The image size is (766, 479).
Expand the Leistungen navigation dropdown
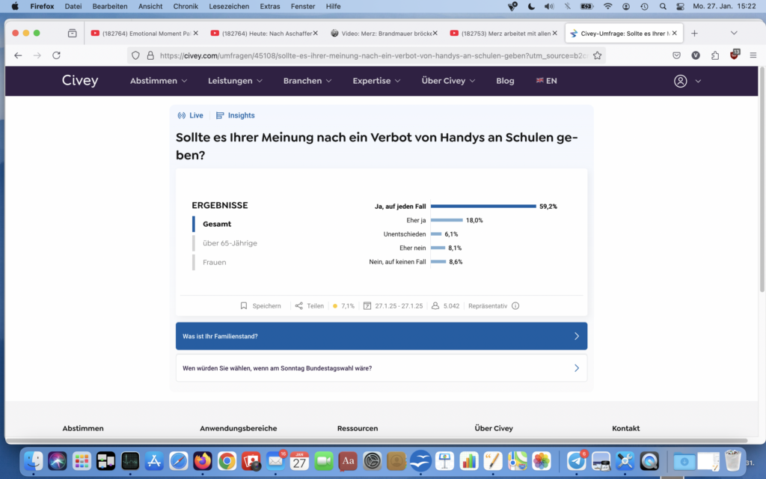[235, 81]
